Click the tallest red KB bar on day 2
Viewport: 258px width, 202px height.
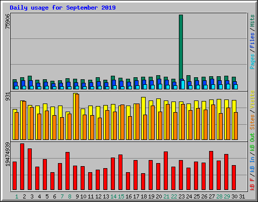pos(22,167)
